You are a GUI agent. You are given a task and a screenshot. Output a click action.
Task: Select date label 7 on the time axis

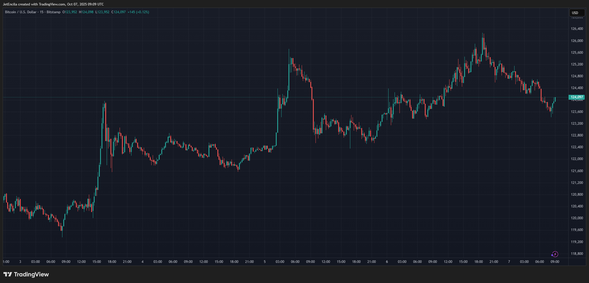[x=509, y=262]
